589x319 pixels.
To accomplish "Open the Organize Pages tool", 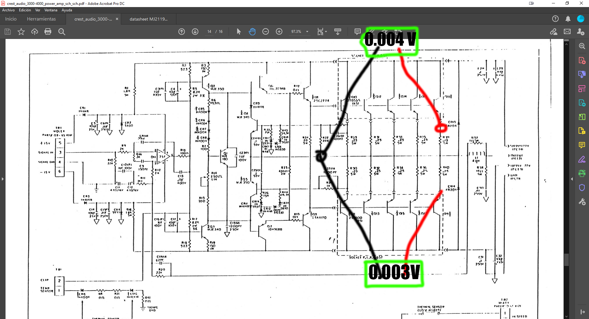I will (x=582, y=89).
